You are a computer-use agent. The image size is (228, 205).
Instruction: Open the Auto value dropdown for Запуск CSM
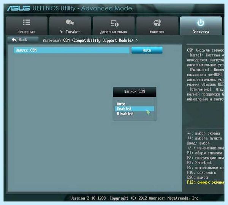[147, 50]
